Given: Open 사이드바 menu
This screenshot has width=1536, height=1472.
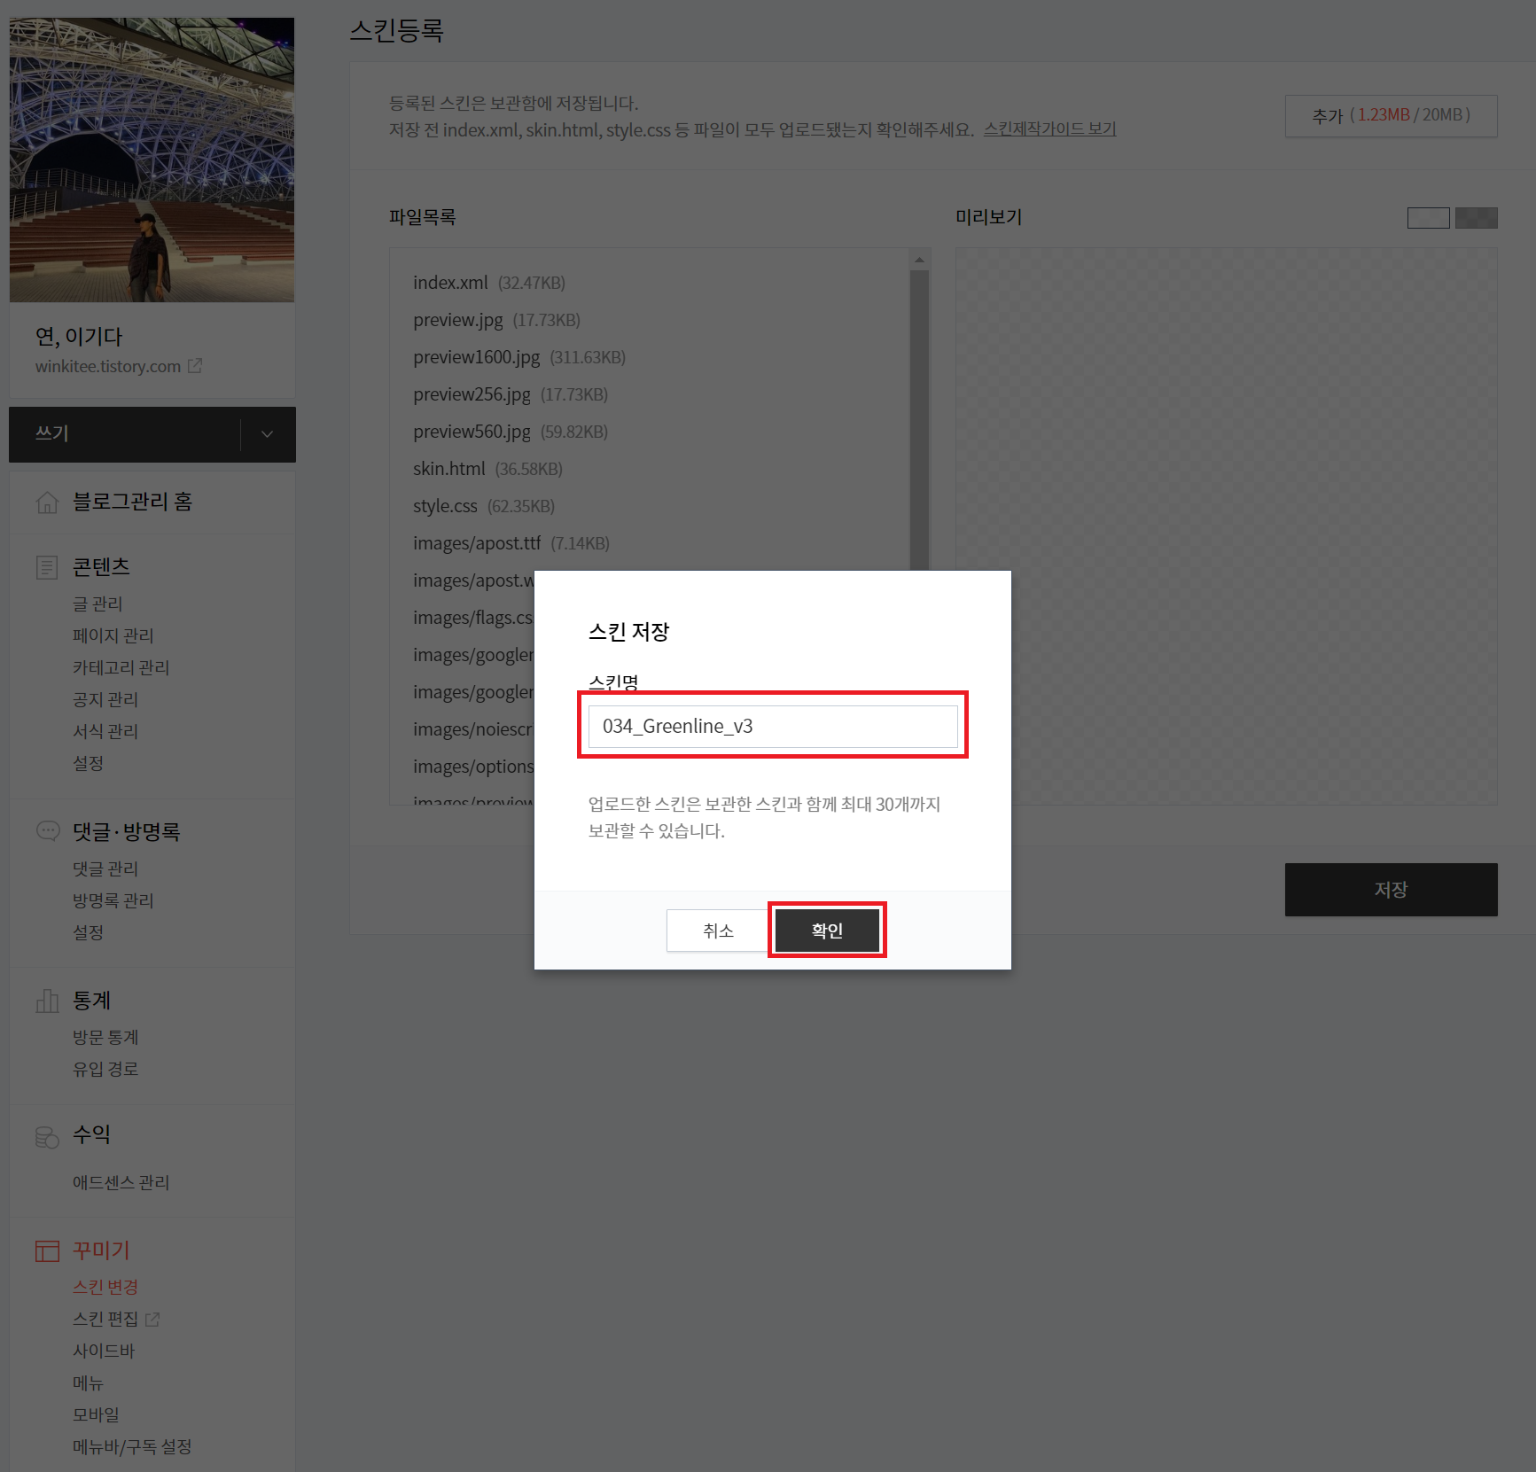Looking at the screenshot, I should (x=104, y=1351).
